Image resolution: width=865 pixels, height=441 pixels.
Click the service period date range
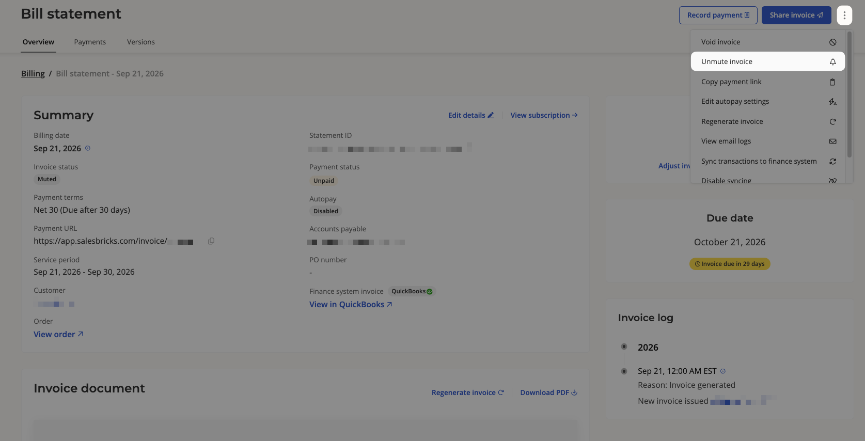[84, 272]
